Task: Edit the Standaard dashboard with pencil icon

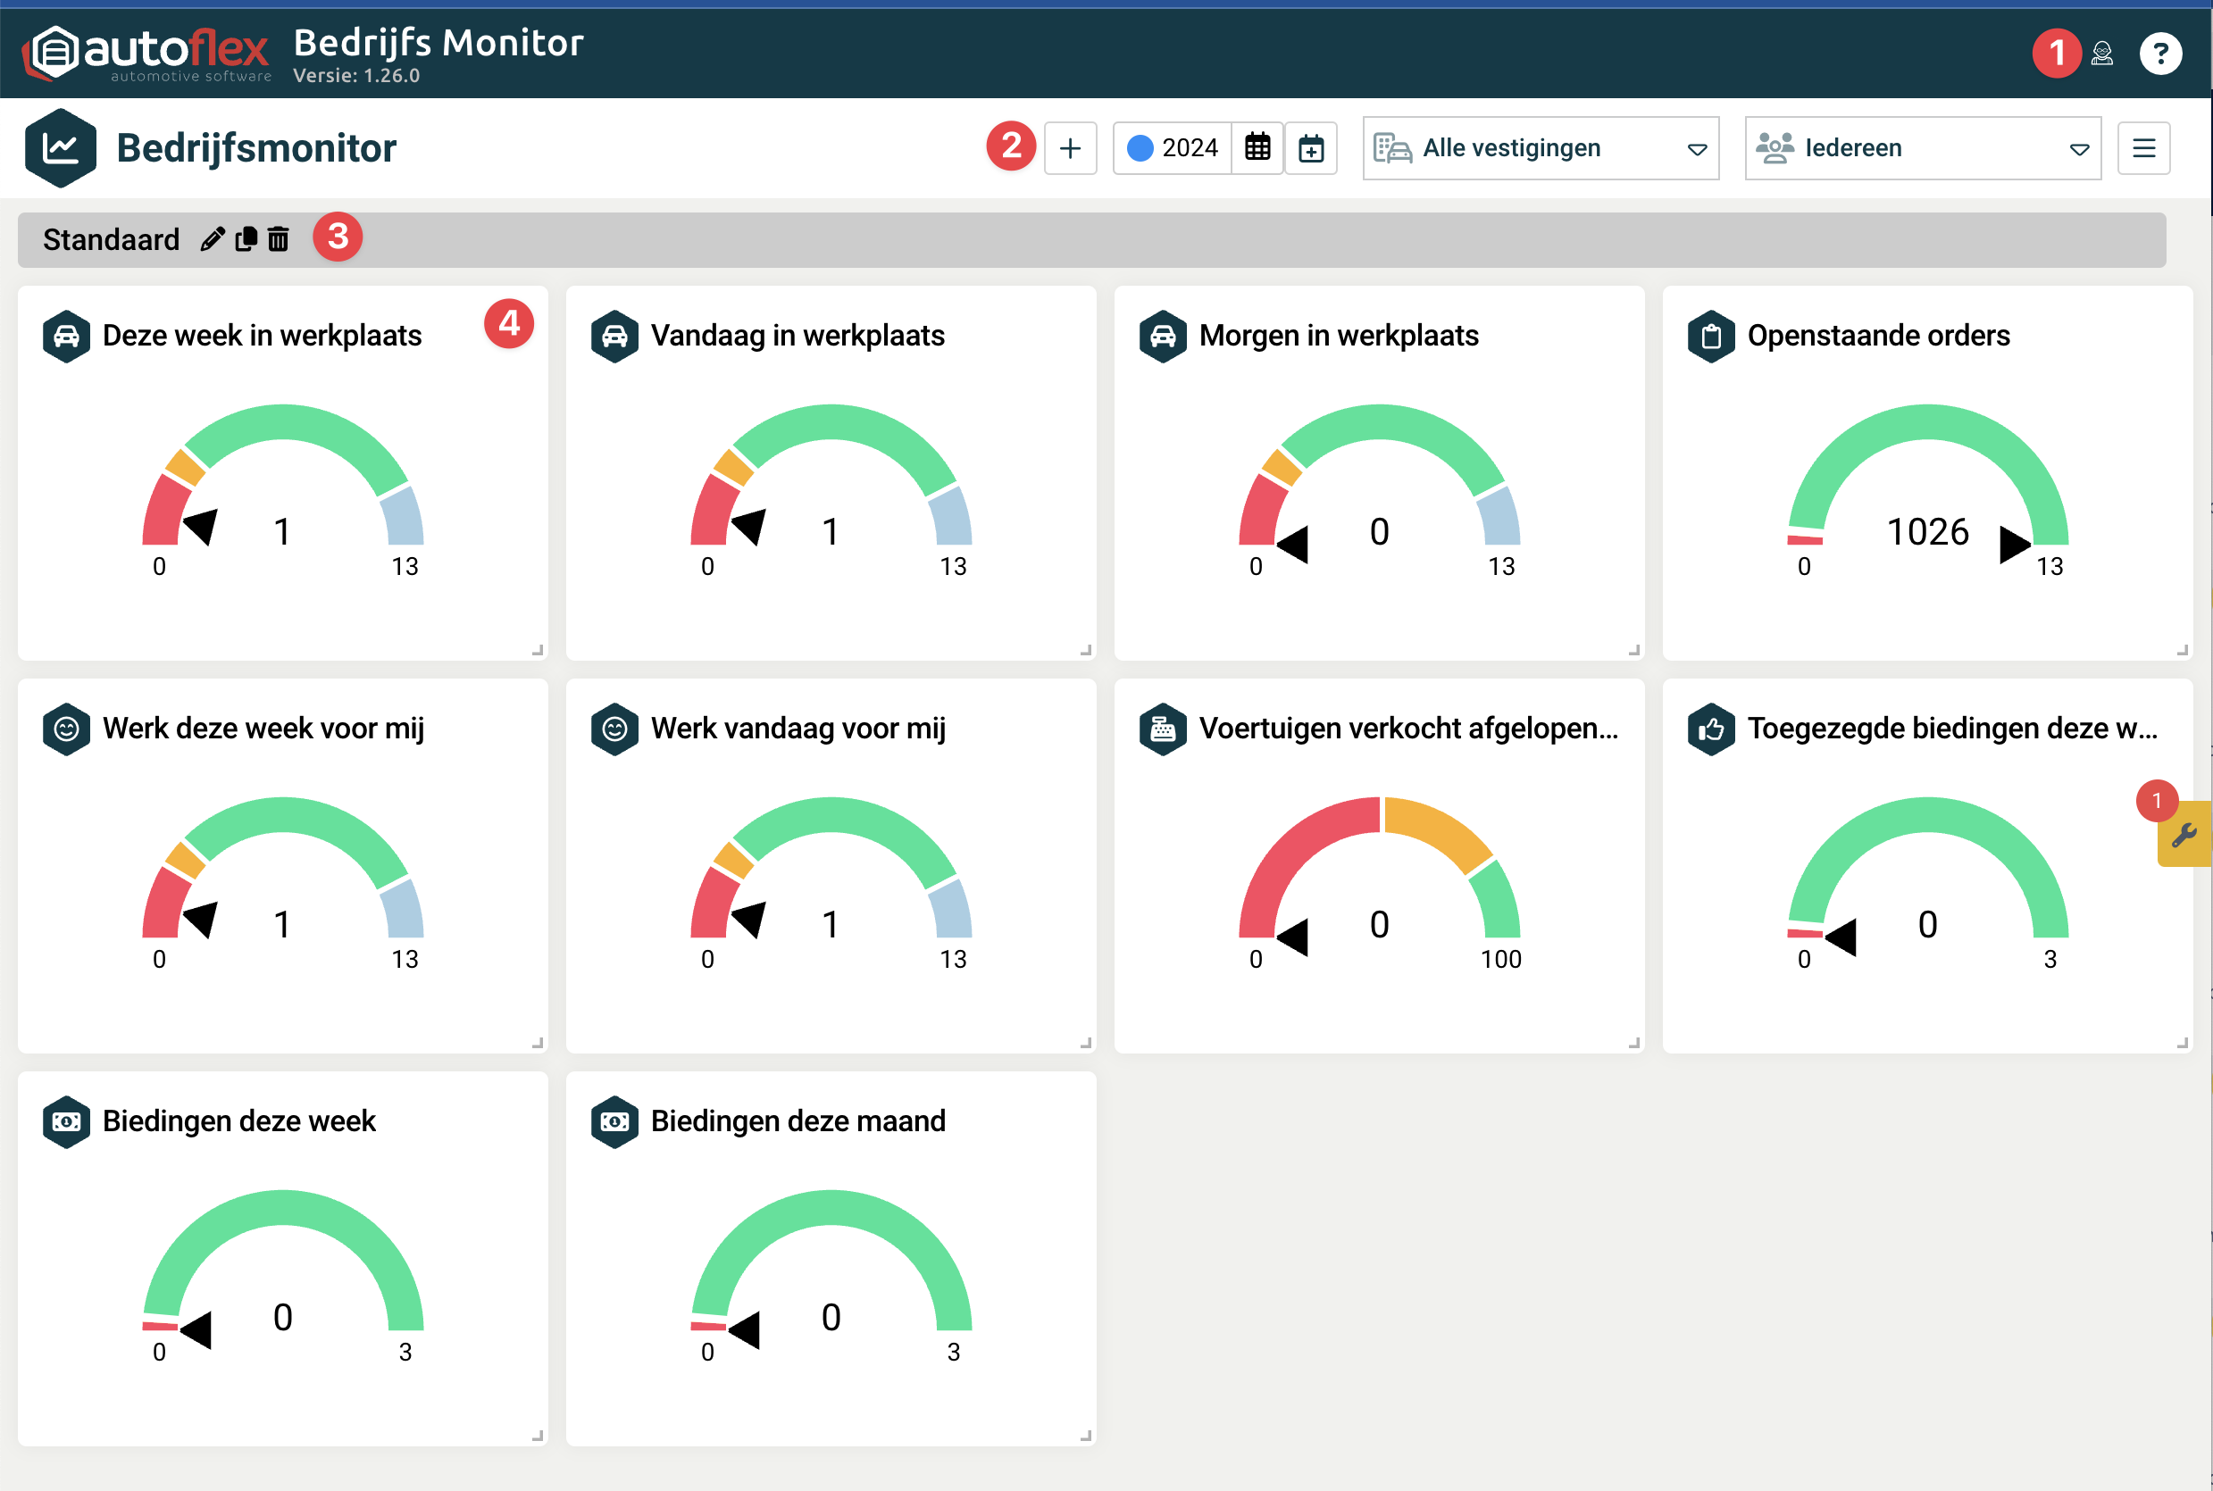Action: click(213, 239)
